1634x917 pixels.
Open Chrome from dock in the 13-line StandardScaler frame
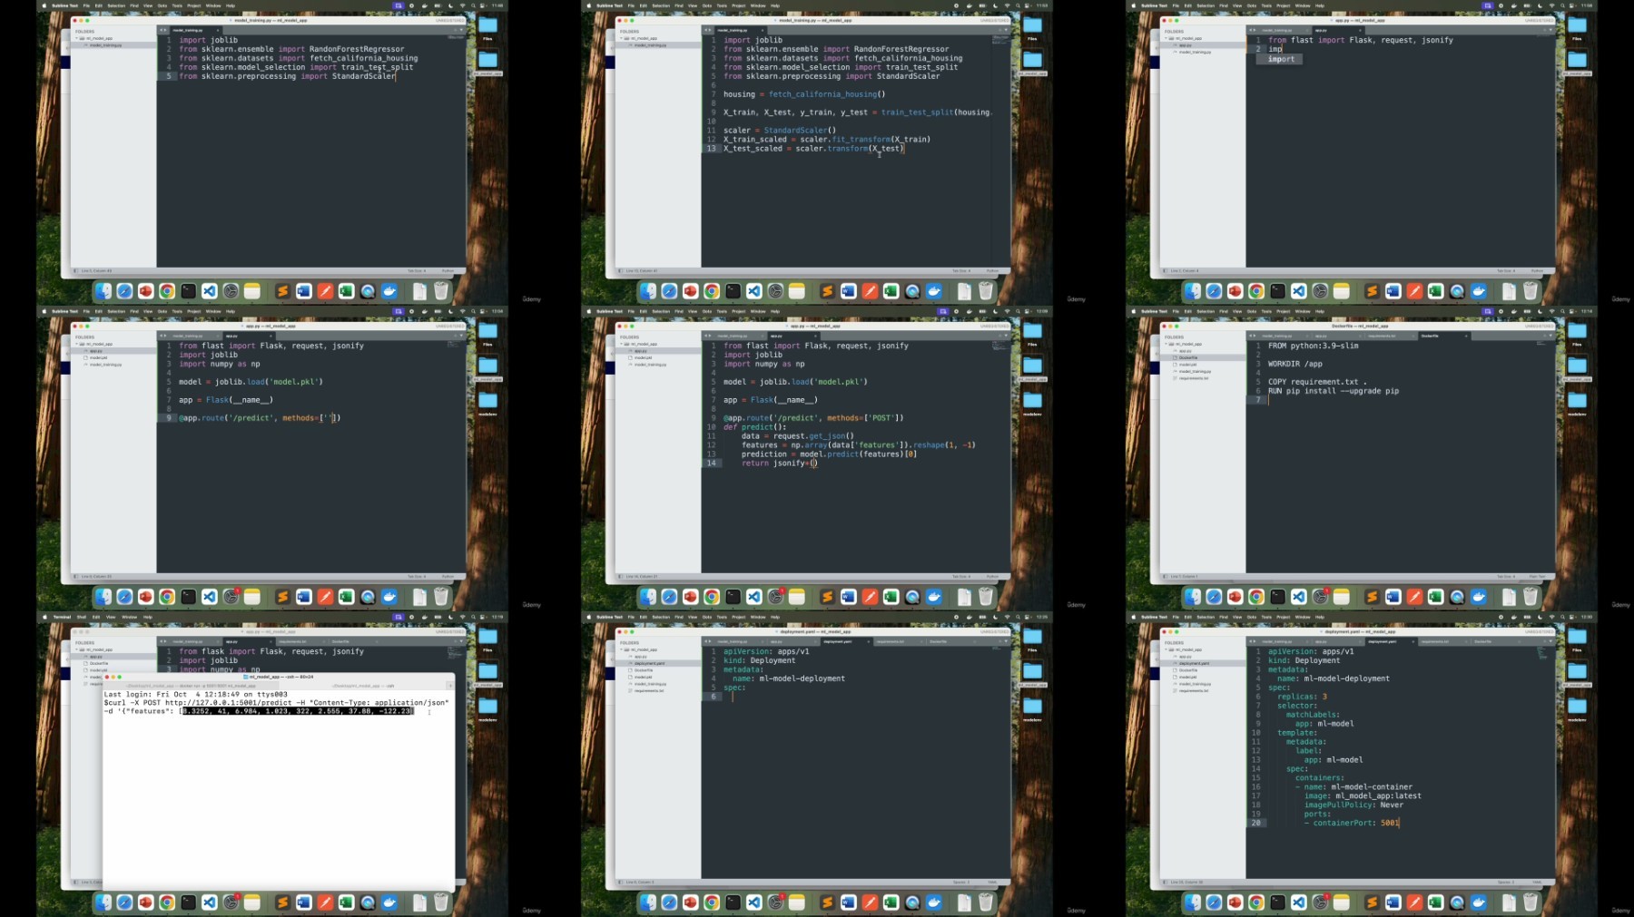click(712, 291)
